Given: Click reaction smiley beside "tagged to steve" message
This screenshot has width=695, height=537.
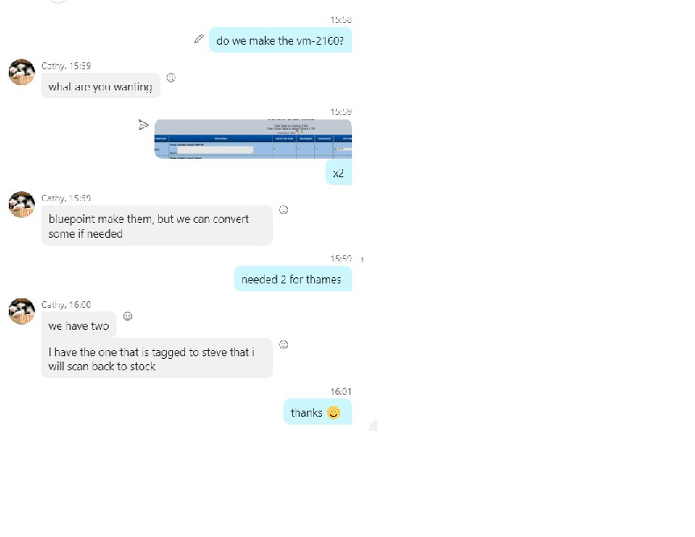Looking at the screenshot, I should 283,345.
